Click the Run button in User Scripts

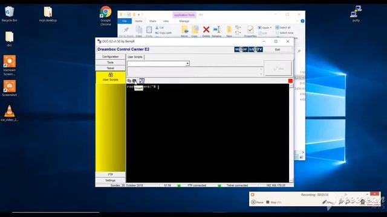point(278,68)
